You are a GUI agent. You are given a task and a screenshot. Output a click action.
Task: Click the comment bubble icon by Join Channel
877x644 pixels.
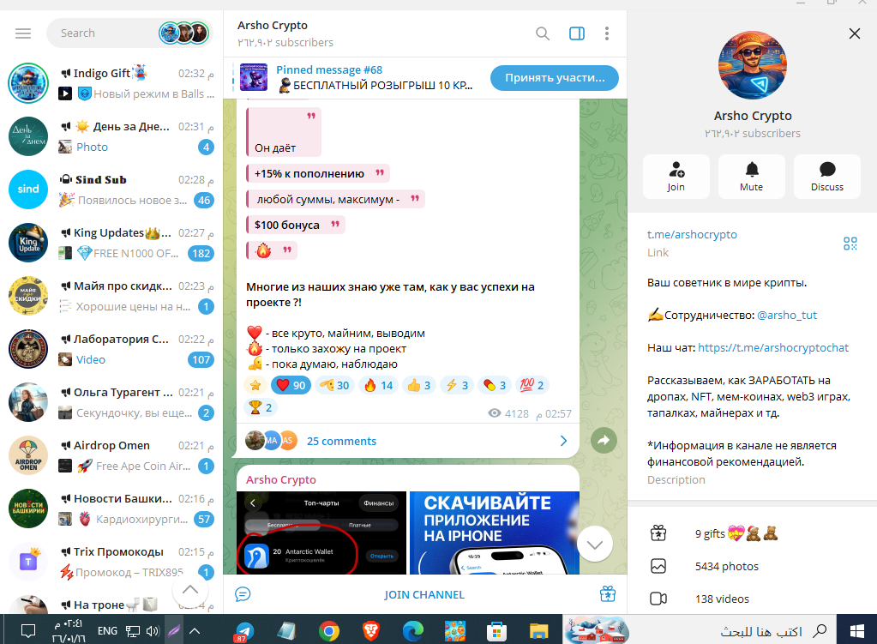(243, 594)
